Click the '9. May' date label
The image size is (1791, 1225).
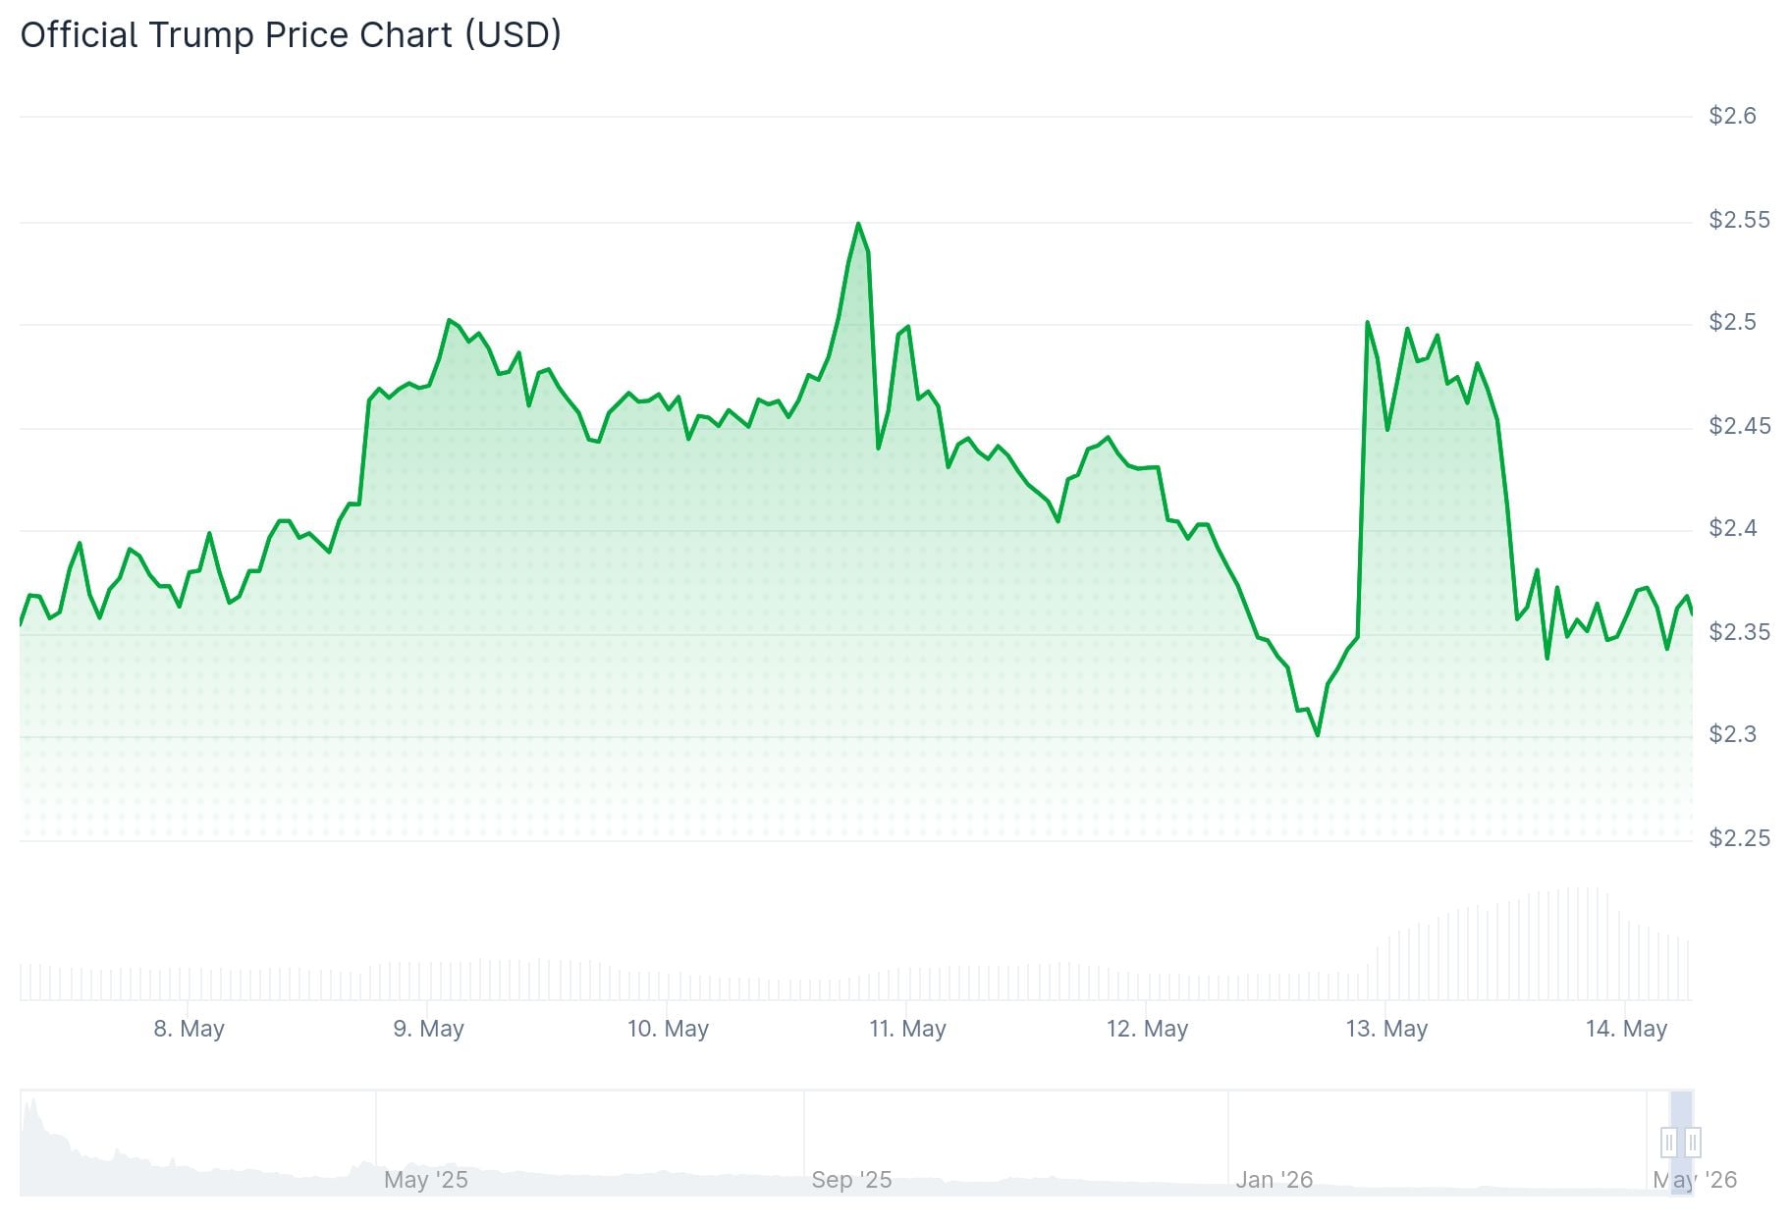(x=428, y=1029)
